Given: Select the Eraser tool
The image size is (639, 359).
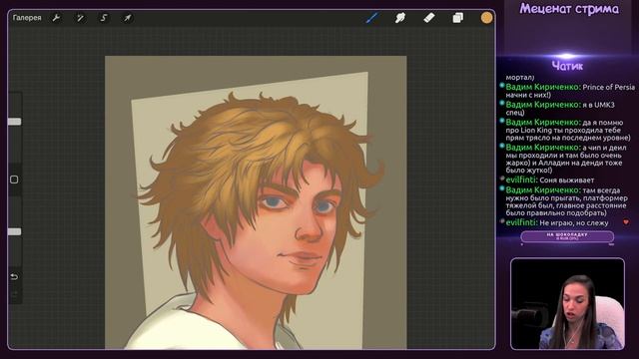Looking at the screenshot, I should (429, 18).
